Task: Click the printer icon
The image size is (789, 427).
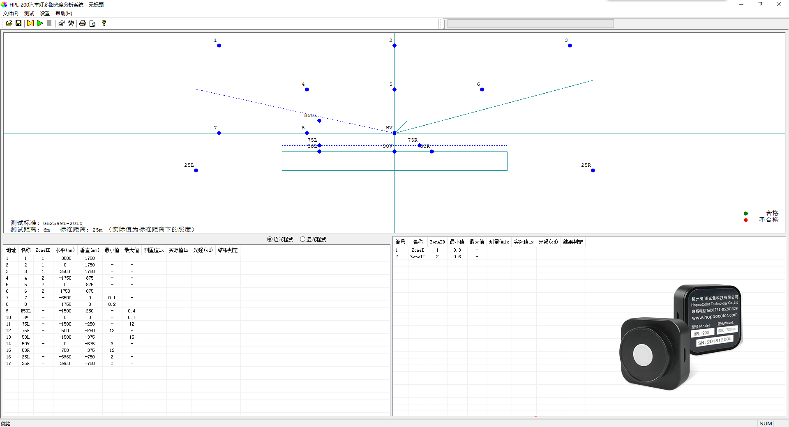Action: click(x=83, y=23)
